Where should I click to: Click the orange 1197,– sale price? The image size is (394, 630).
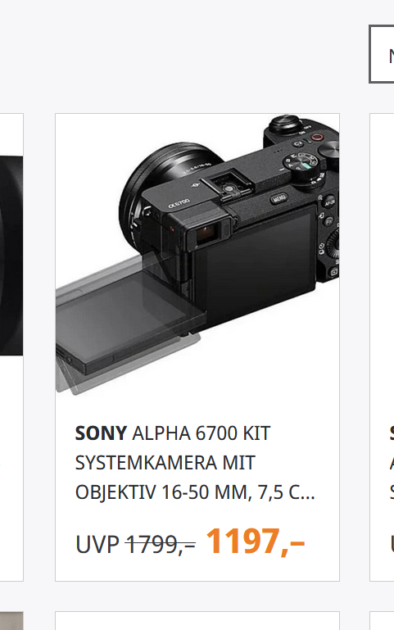(256, 542)
